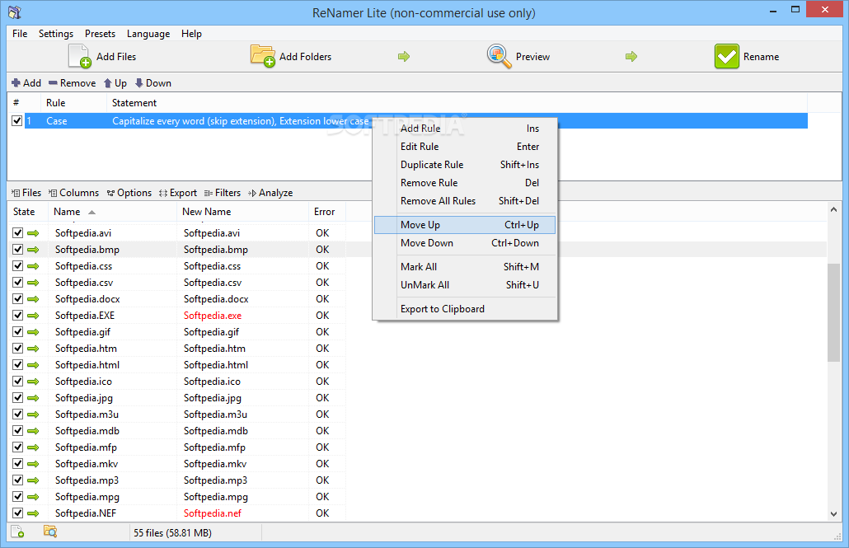Viewport: 849px width, 548px height.
Task: Open the Settings menu
Action: pyautogui.click(x=56, y=34)
